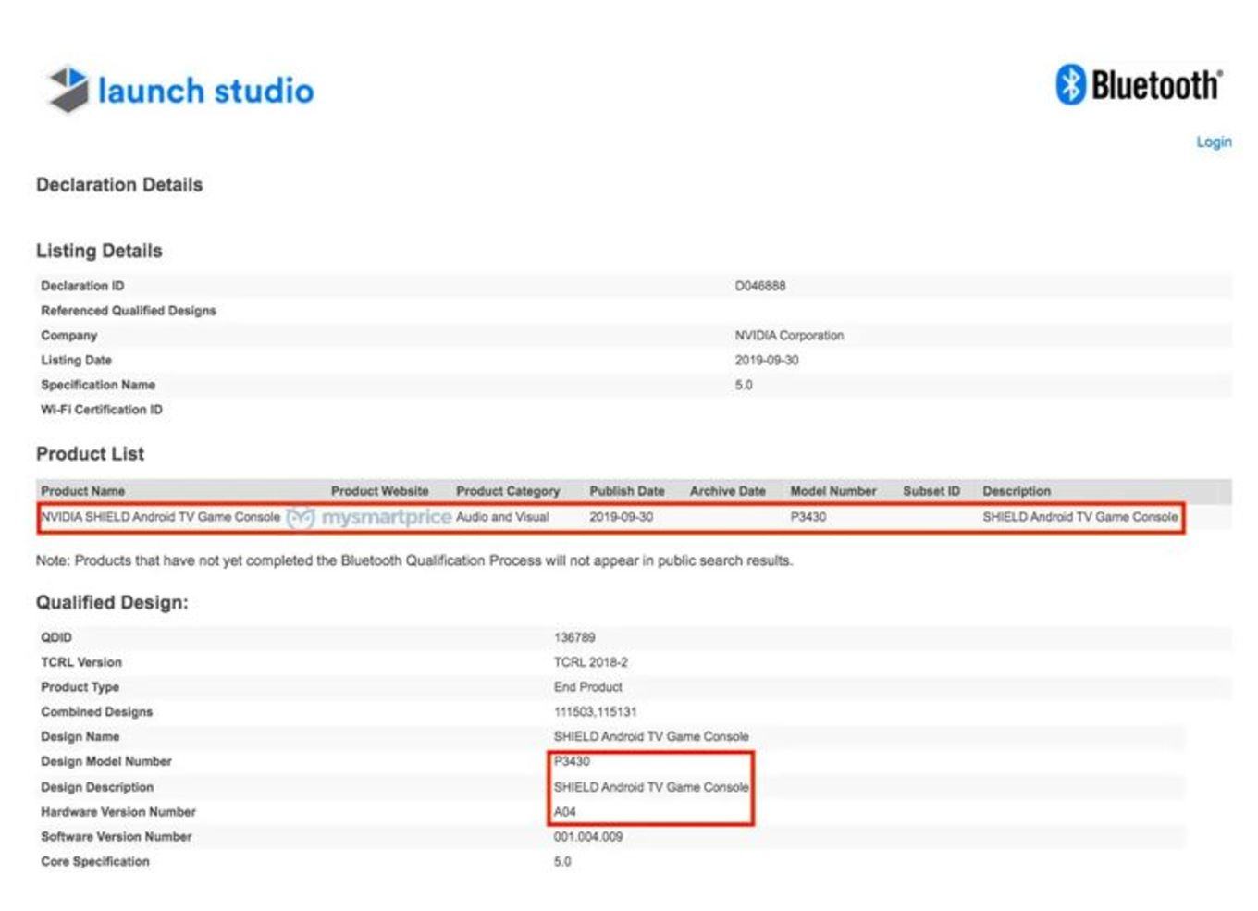Image resolution: width=1258 pixels, height=911 pixels.
Task: Click the launch studio logo
Action: click(180, 90)
